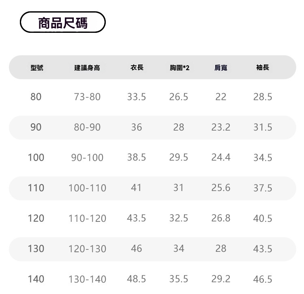Select size 80 in the model column
The image size is (304, 294).
tap(36, 97)
